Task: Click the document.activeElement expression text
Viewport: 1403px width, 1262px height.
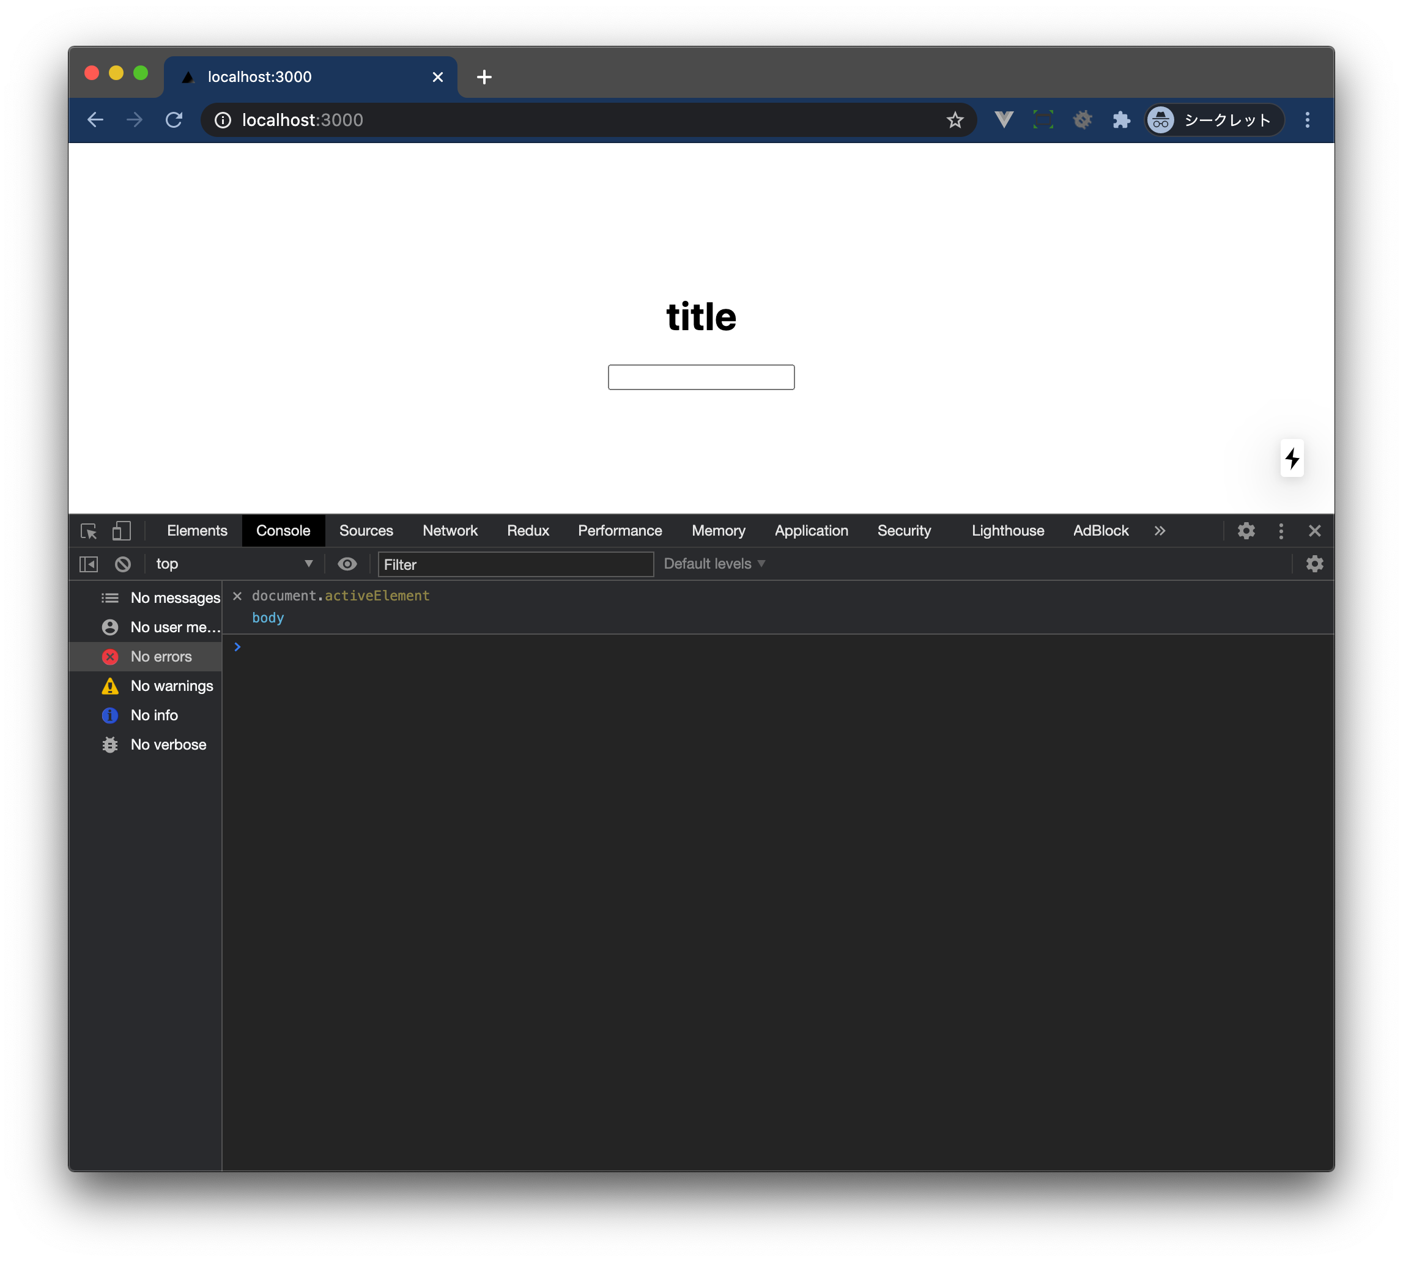Action: 341,596
